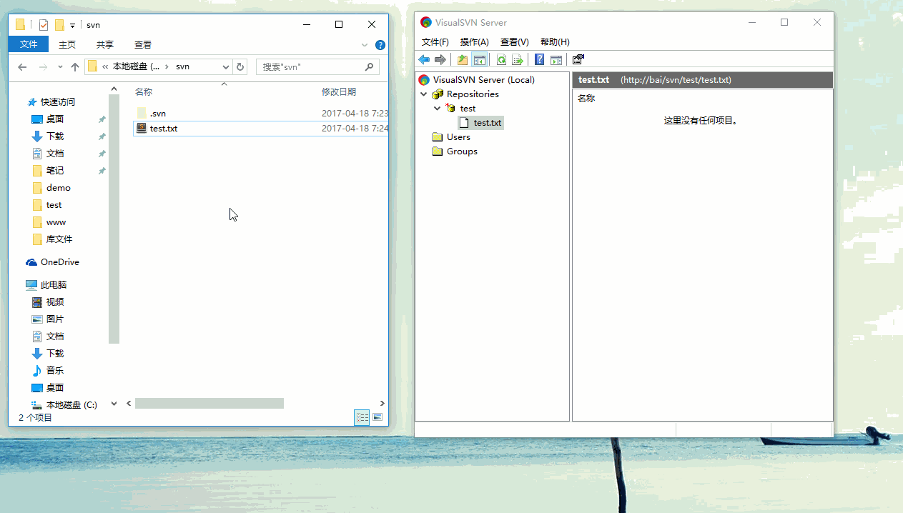Click the refresh icon in VisualSVN toolbar
903x513 pixels.
tap(501, 60)
